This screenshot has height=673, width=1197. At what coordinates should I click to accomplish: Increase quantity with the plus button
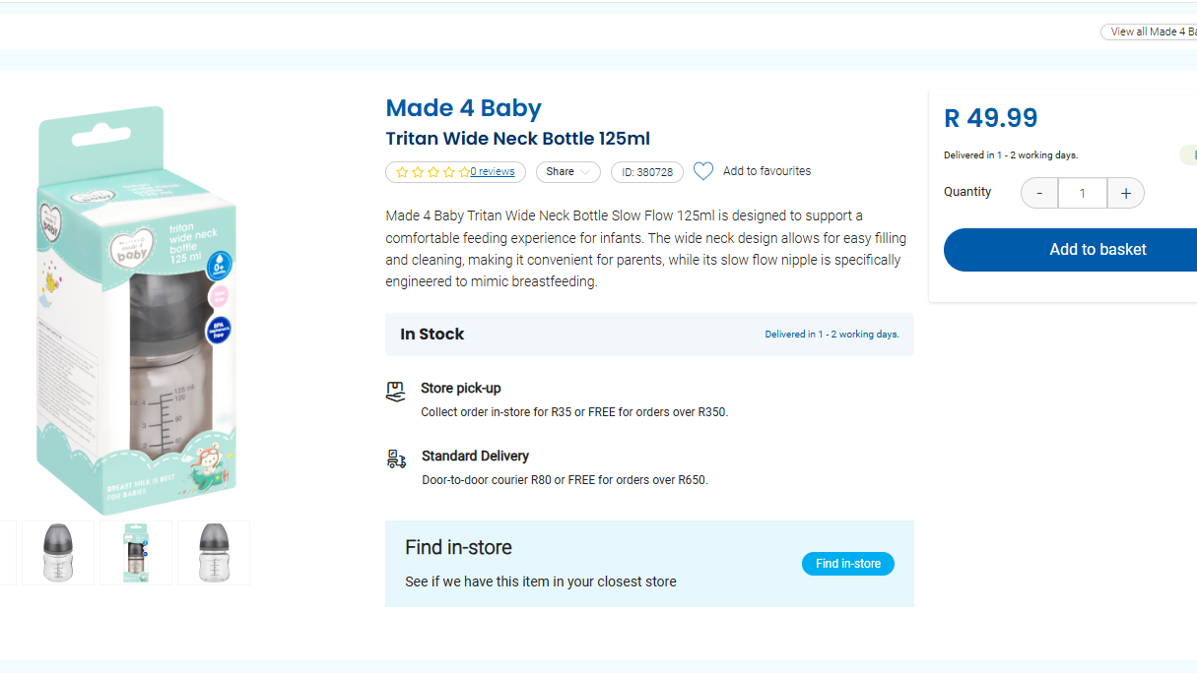[1125, 193]
